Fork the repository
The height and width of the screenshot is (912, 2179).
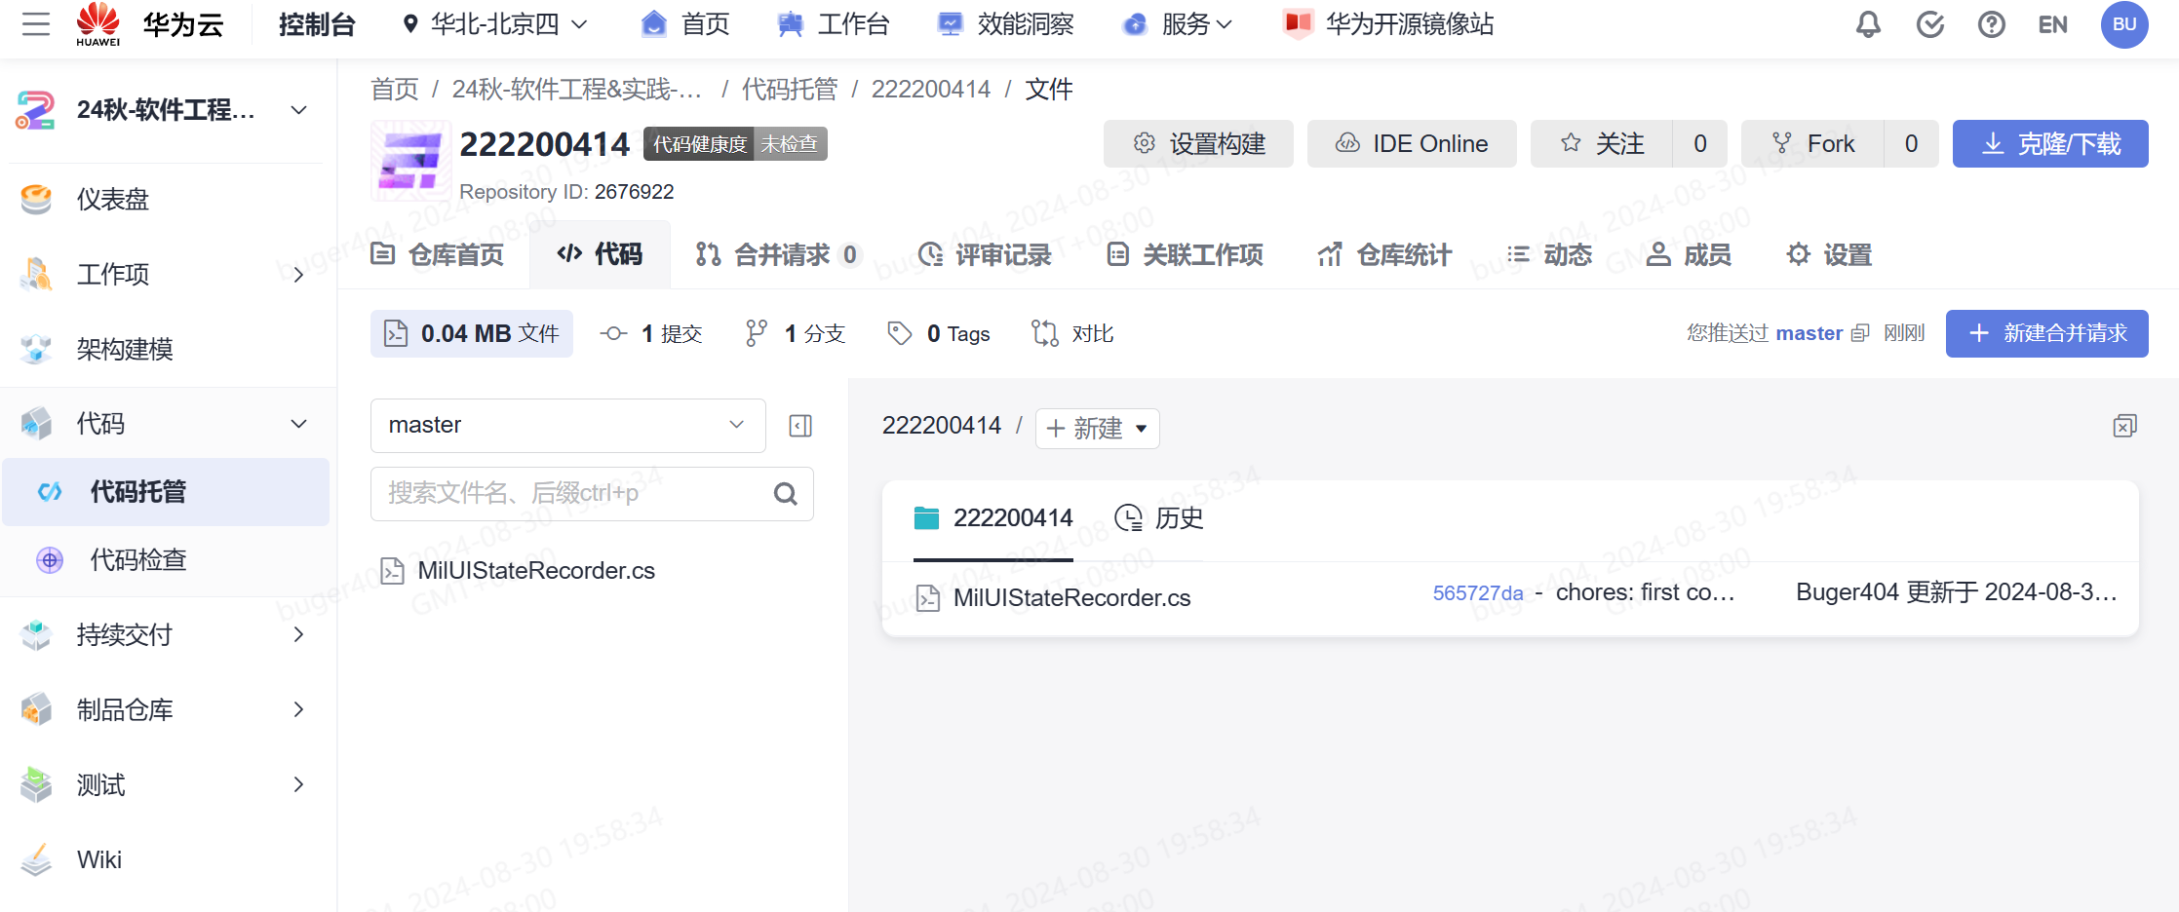pyautogui.click(x=1812, y=144)
